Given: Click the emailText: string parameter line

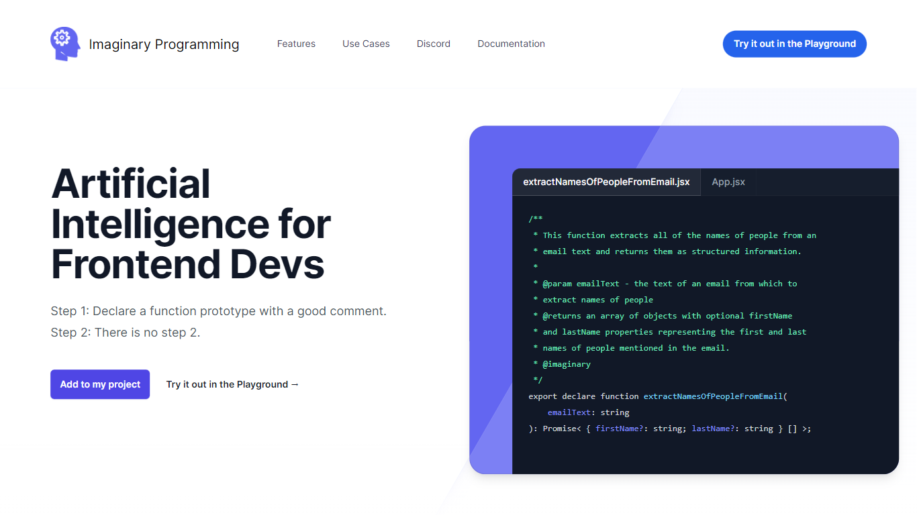Looking at the screenshot, I should [588, 412].
